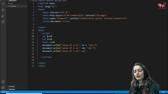This screenshot has width=168, height=94.
Task: Click the meta charset="UTF-8" line
Action: (x=56, y=13)
